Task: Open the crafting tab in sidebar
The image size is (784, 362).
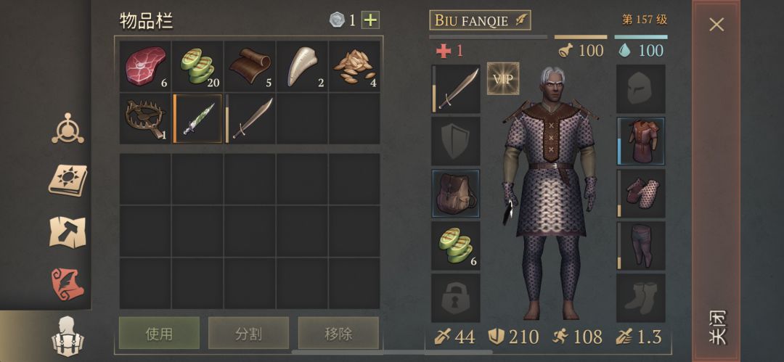Action: (x=68, y=128)
